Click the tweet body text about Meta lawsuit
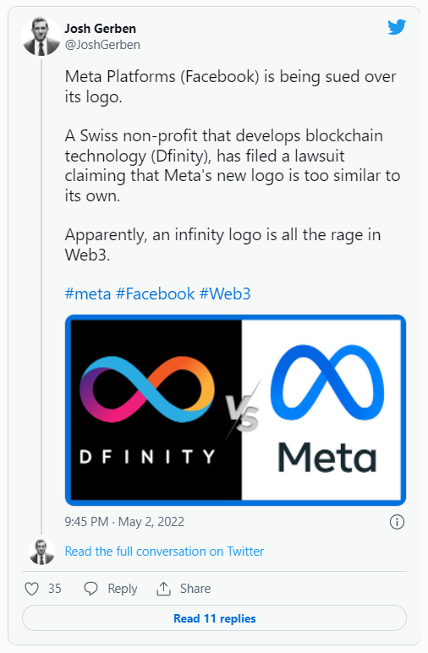This screenshot has width=428, height=653. click(232, 165)
